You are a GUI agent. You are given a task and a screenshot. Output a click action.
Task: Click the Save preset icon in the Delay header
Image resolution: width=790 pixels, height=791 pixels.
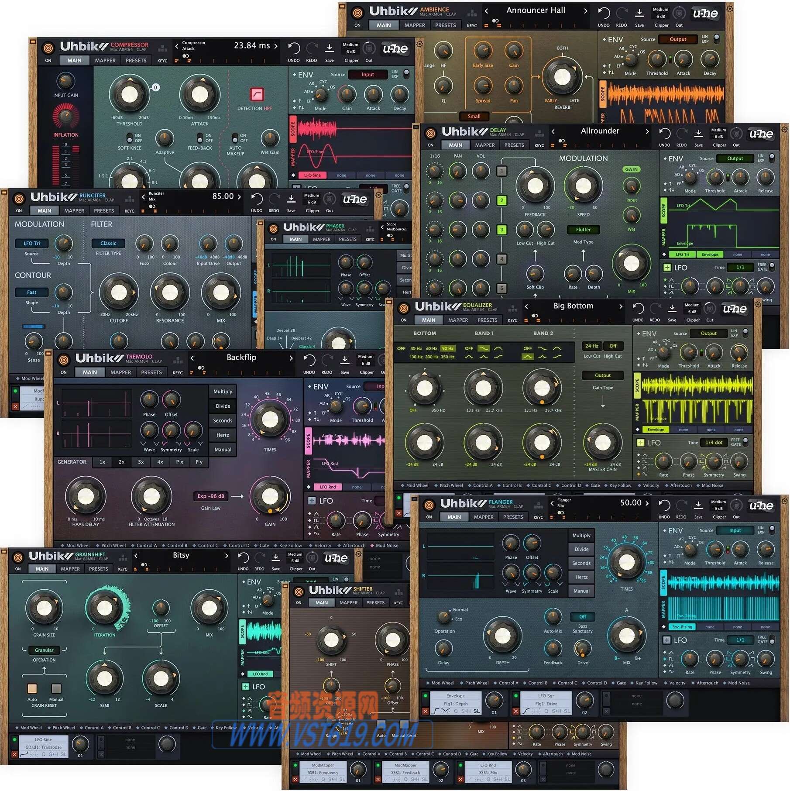pyautogui.click(x=699, y=134)
